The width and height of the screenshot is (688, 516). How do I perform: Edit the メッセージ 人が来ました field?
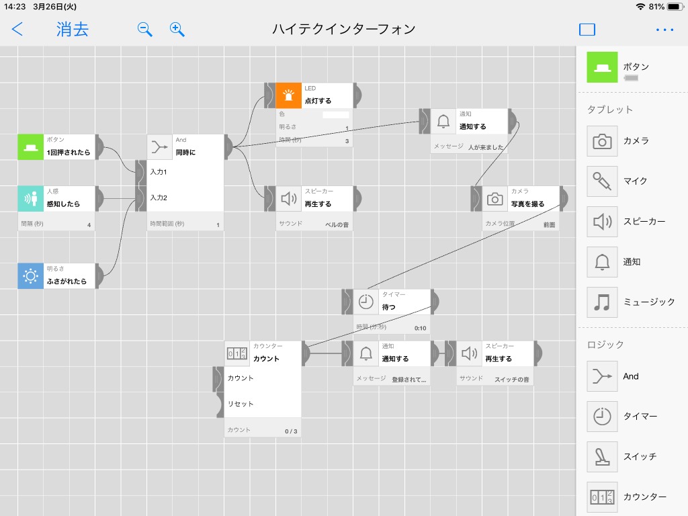(469, 146)
